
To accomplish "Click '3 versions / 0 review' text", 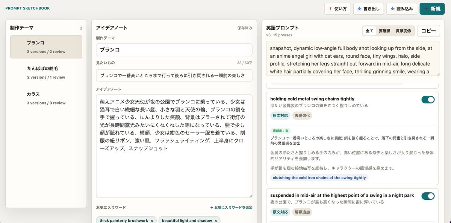I will pyautogui.click(x=46, y=103).
